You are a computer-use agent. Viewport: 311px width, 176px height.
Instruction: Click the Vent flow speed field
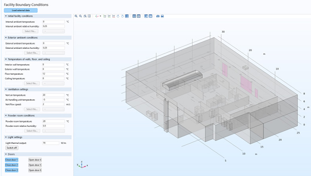click(53, 104)
